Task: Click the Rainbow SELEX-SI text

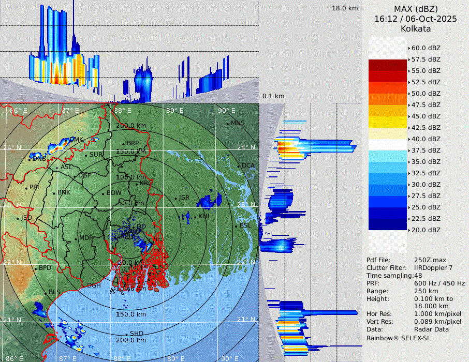Action: (x=397, y=338)
